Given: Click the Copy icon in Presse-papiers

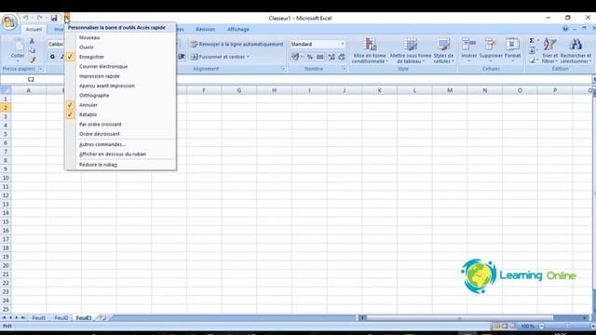Looking at the screenshot, I should coord(32,50).
